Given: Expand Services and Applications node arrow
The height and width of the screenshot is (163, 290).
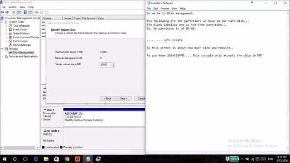Looking at the screenshot, I should 2,57.
